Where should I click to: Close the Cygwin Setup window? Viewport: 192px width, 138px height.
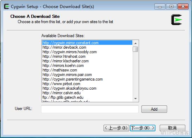point(183,6)
